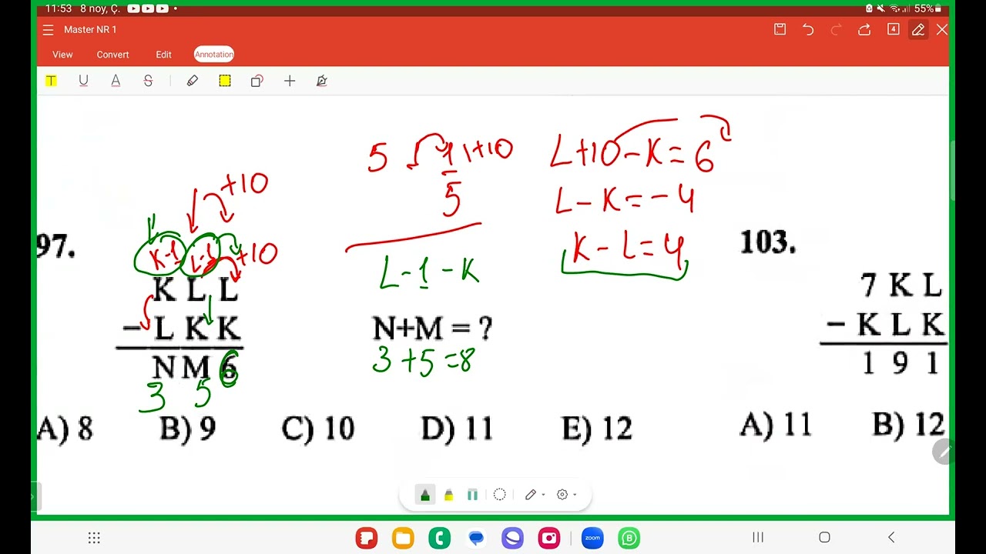Viewport: 986px width, 554px height.
Task: Click answer option B) 9
Action: pos(187,429)
